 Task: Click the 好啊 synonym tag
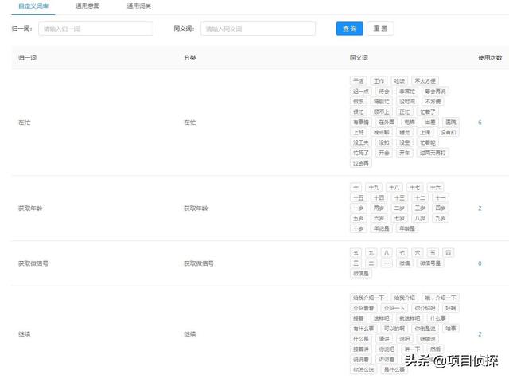tap(451, 308)
